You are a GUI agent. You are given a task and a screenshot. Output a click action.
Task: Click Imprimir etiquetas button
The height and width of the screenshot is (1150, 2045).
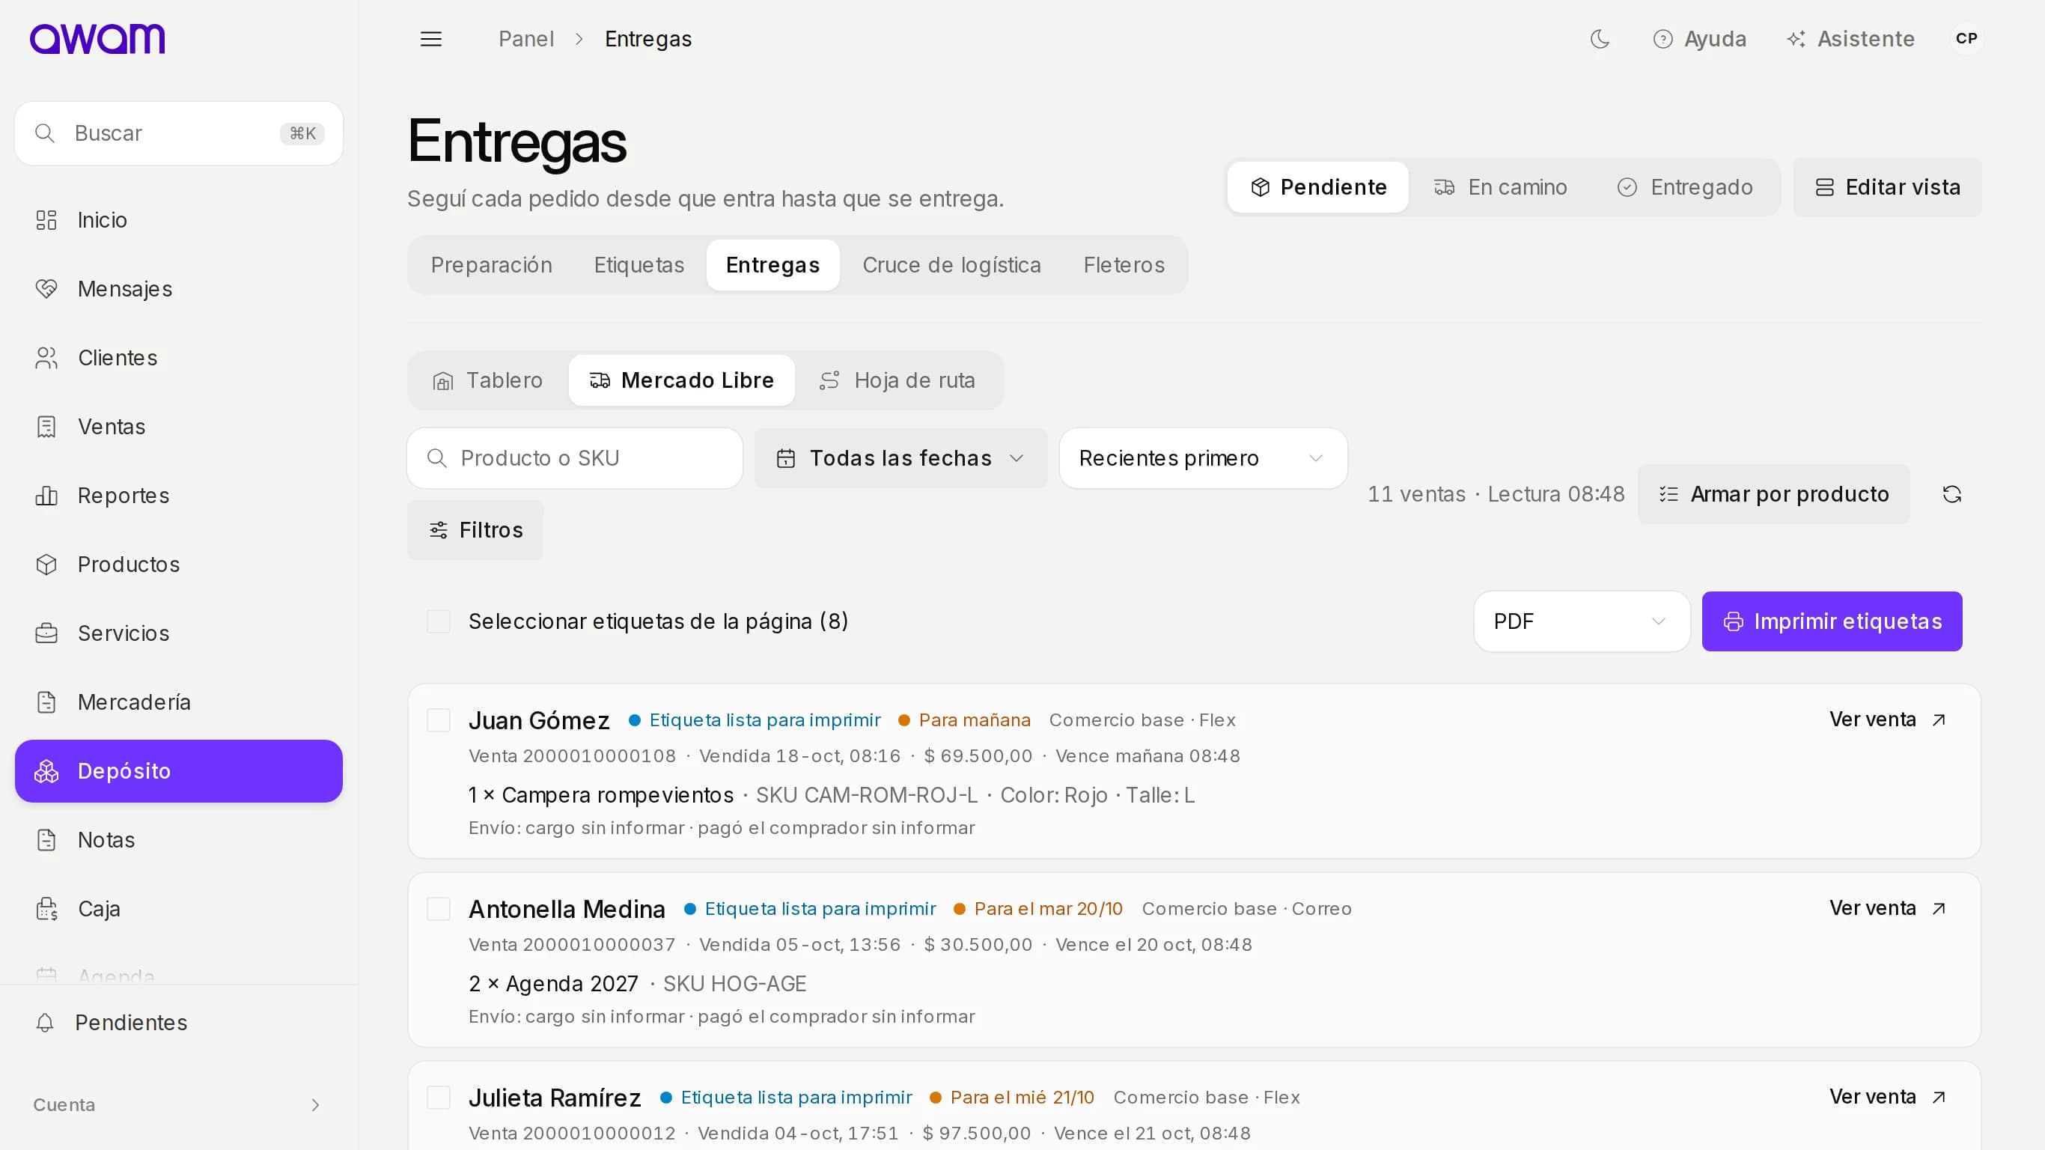click(x=1832, y=621)
